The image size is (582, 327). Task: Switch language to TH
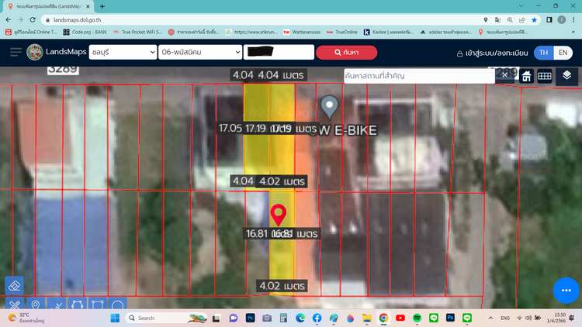pos(543,52)
